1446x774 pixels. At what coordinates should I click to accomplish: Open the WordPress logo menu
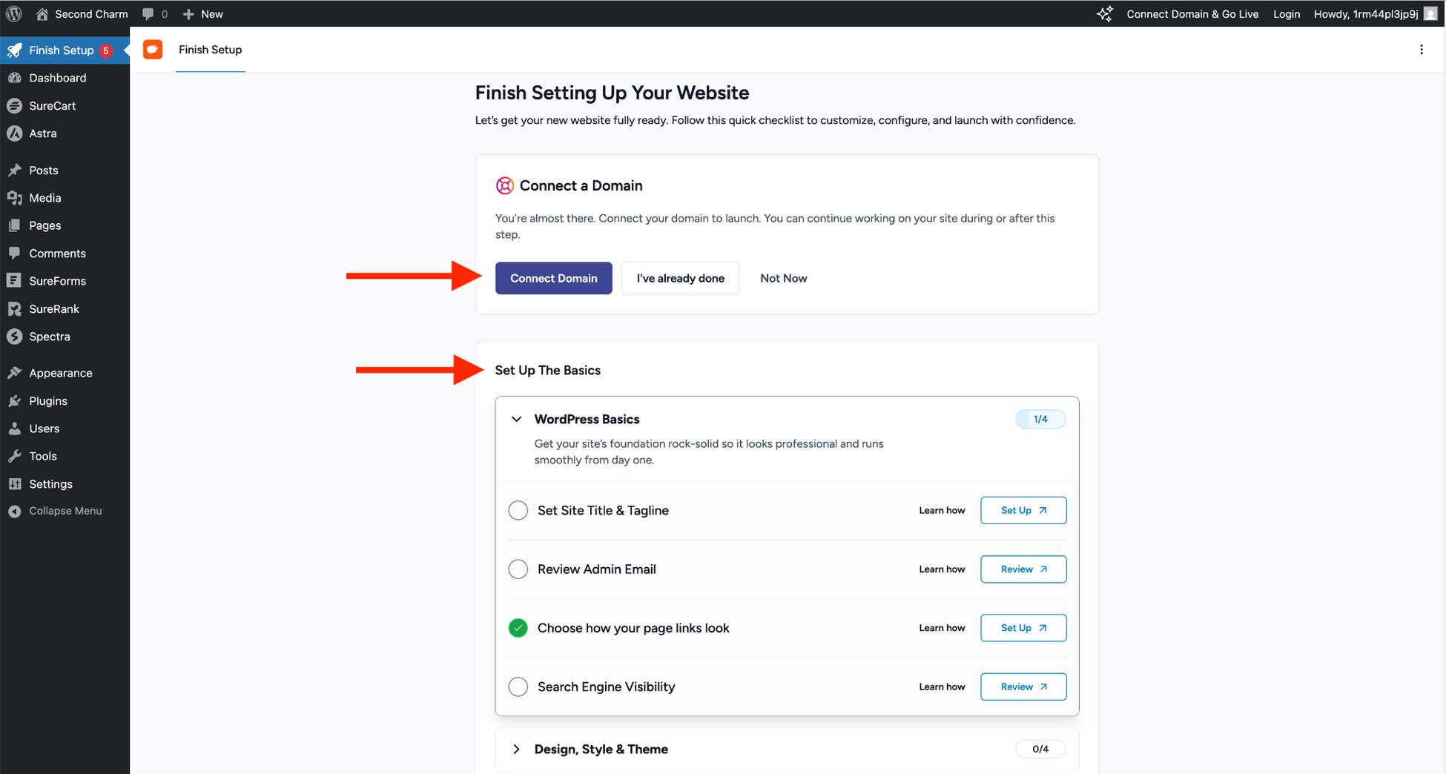(13, 13)
